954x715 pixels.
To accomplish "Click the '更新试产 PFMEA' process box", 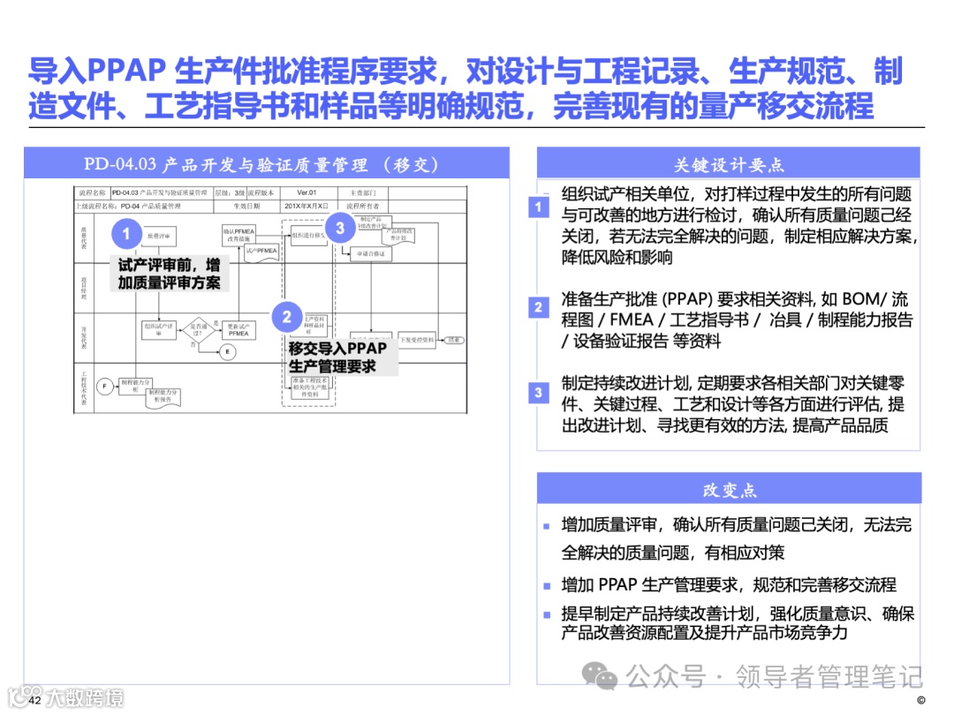I will tap(238, 330).
